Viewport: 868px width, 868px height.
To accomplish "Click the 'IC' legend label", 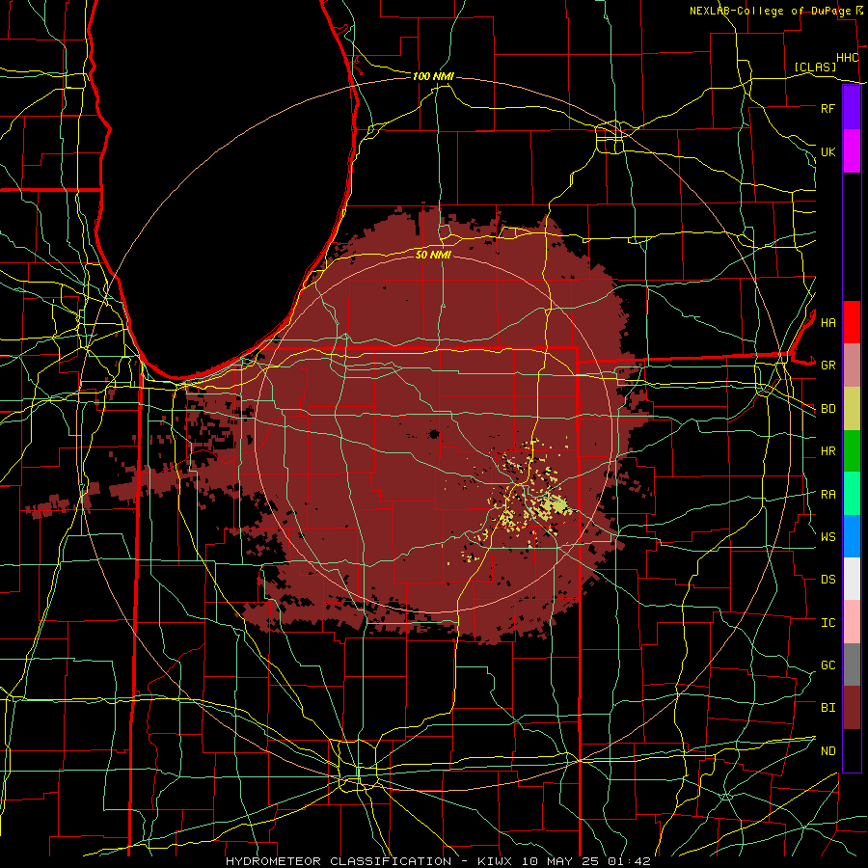I will point(827,623).
